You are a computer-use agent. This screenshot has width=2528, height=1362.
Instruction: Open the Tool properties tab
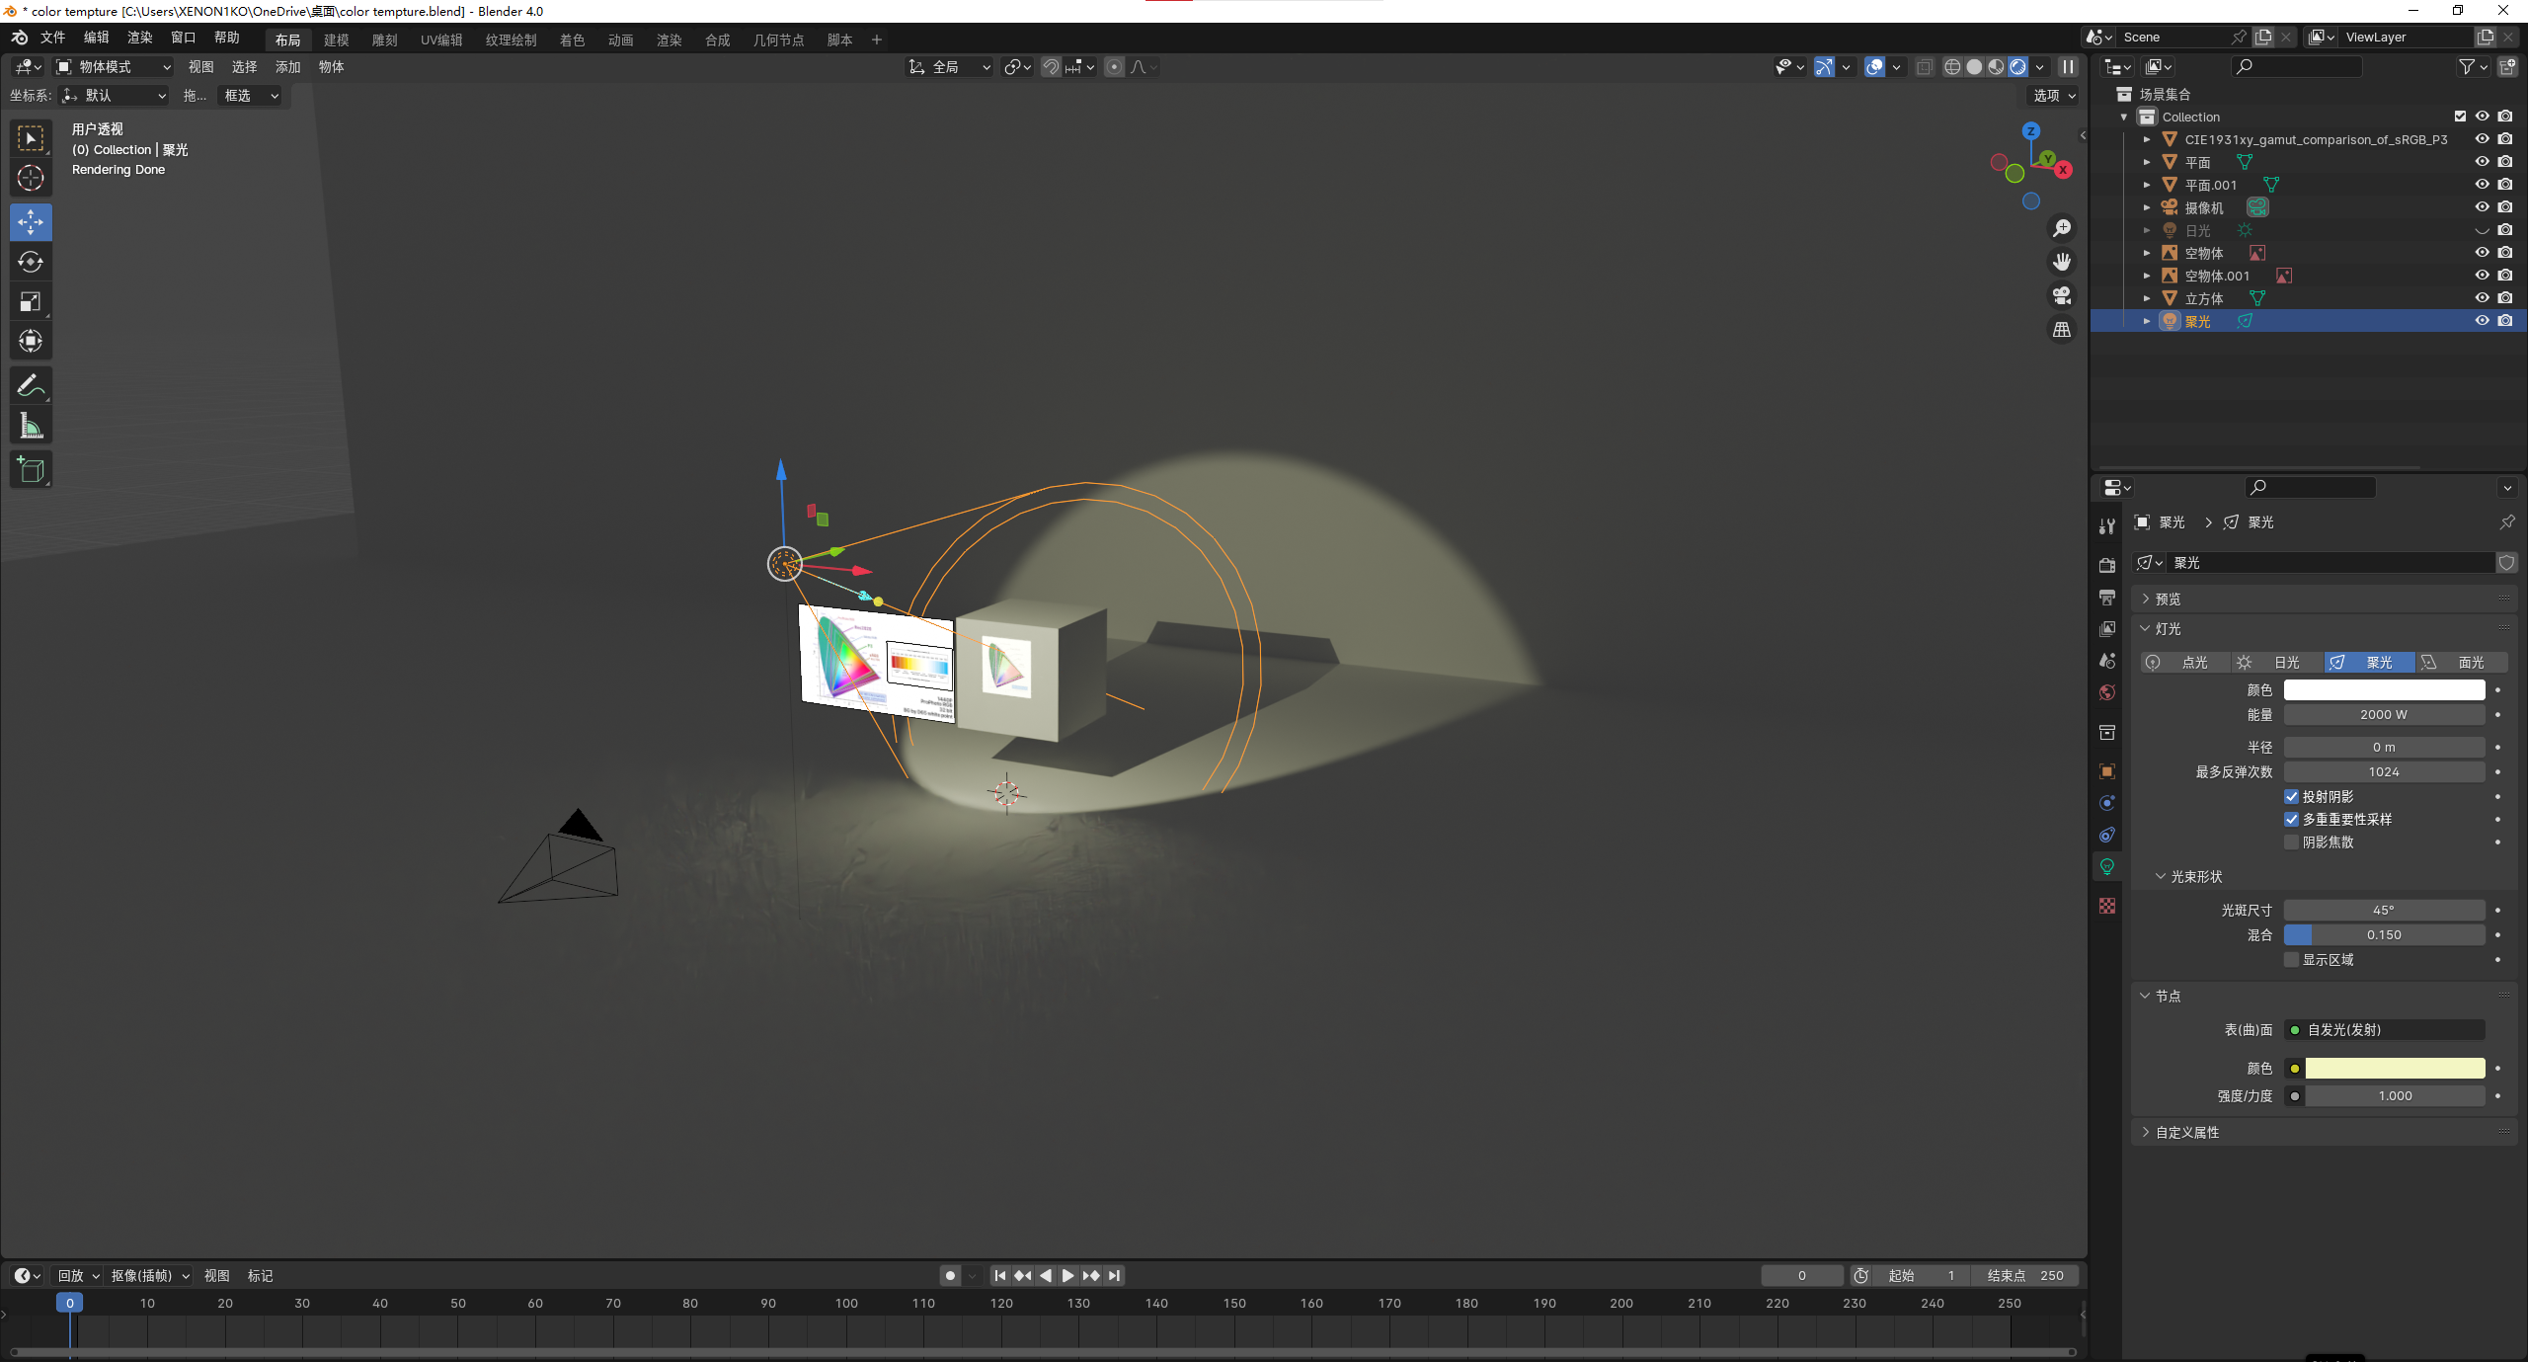click(x=2107, y=526)
